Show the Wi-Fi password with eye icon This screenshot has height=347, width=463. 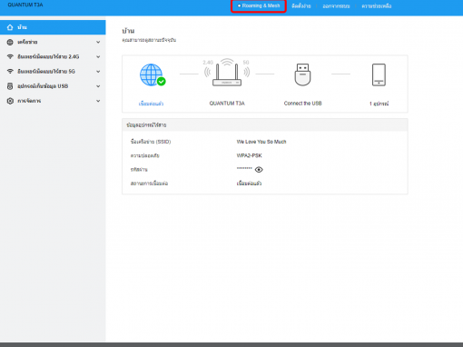(x=259, y=170)
